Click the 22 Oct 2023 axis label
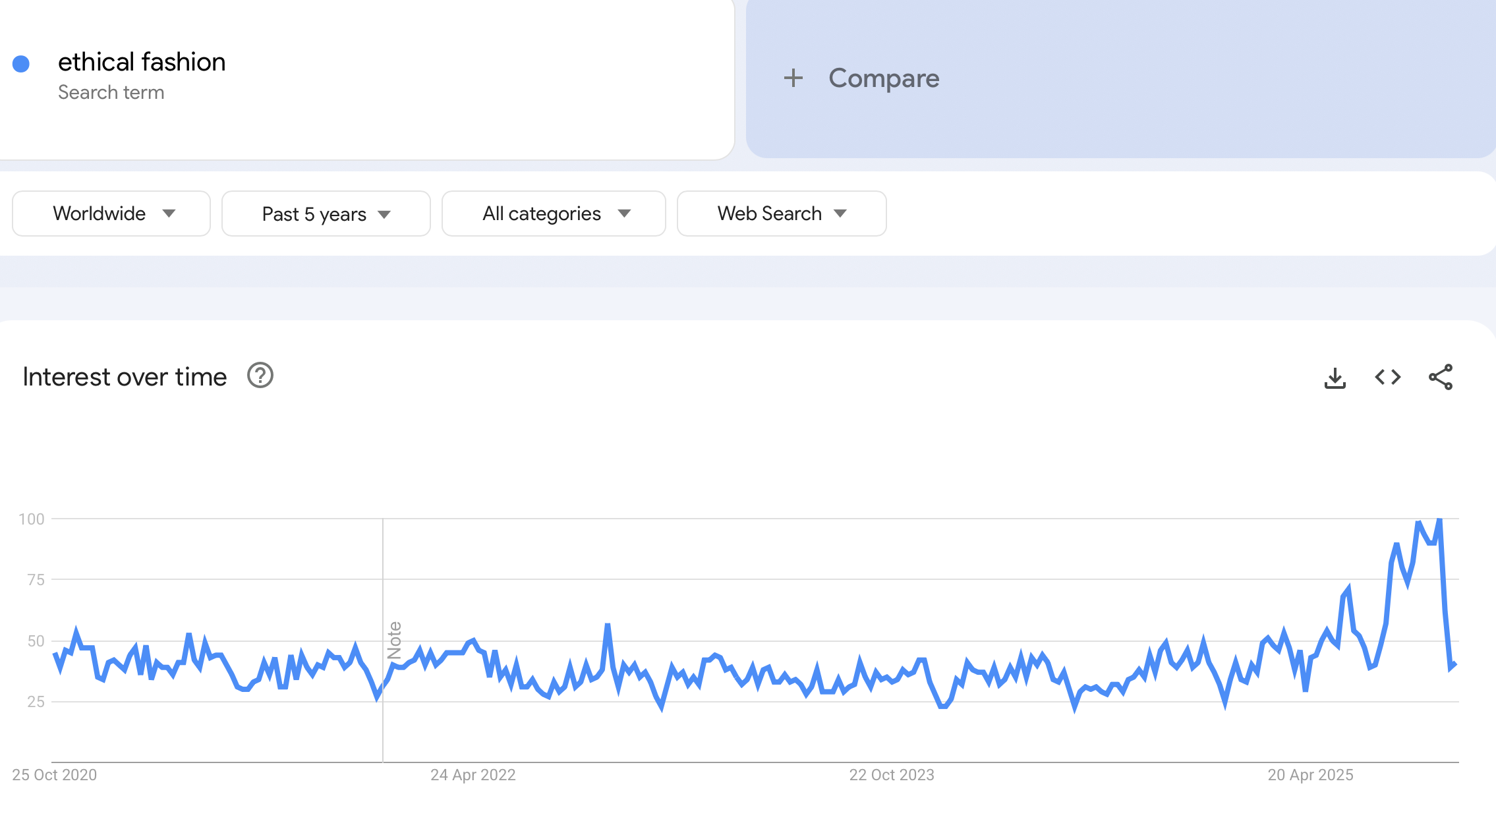The image size is (1496, 829). 892,774
